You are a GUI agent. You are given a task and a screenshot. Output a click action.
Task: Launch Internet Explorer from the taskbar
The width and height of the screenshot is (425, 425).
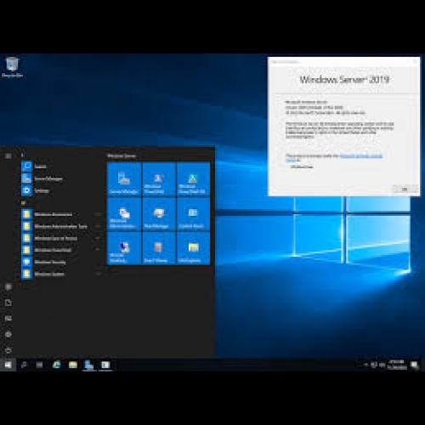[56, 365]
